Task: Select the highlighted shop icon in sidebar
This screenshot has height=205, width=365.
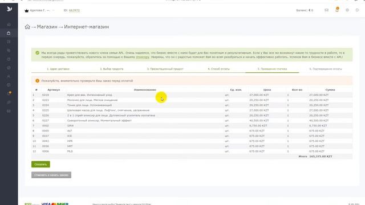Action: pos(9,33)
